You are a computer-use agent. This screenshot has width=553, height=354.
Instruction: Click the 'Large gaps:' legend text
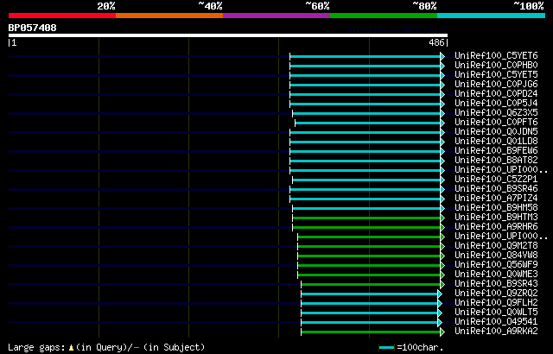tap(36, 348)
